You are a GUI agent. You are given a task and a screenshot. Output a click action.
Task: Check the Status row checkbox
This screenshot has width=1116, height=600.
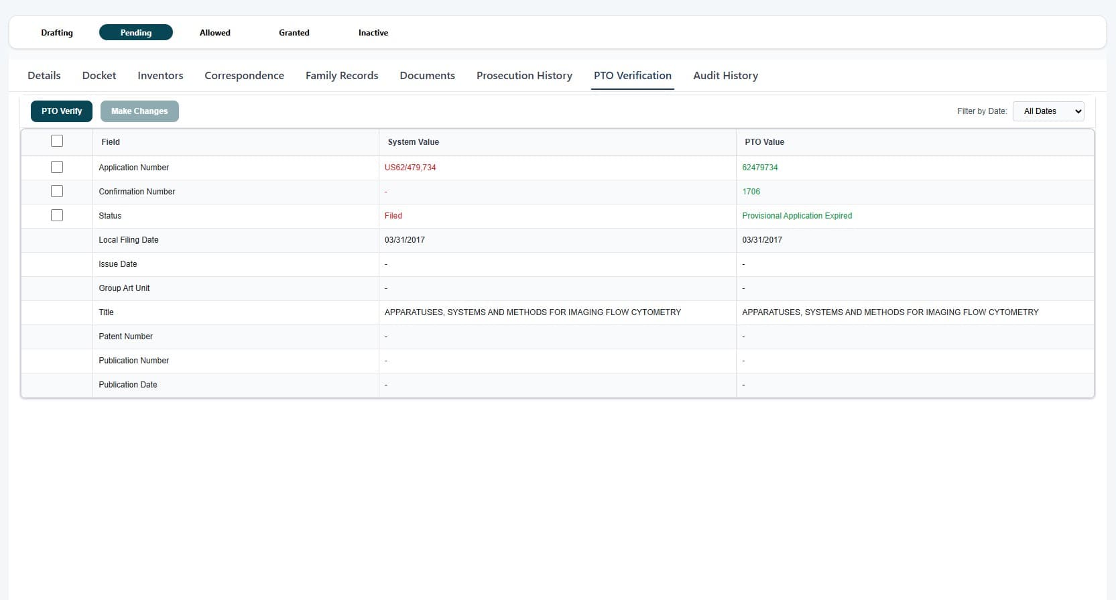(x=57, y=215)
